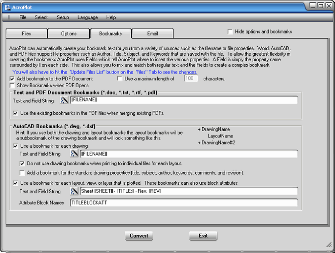Screen dimensions: 335x253
Task: Enable 'Show Bookmarks when PDF Opens'
Action: coord(12,86)
